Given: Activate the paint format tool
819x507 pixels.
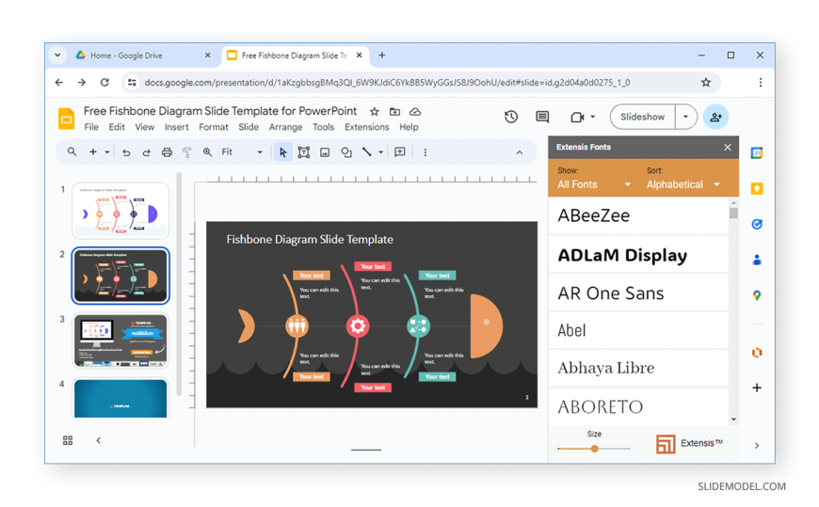Looking at the screenshot, I should coord(186,152).
